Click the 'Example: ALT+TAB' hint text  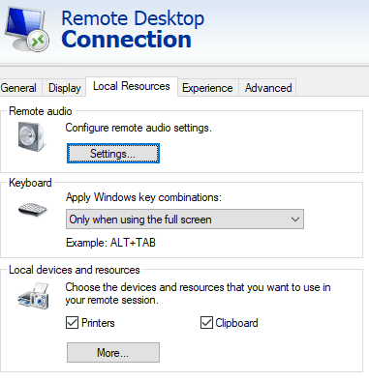coord(110,243)
